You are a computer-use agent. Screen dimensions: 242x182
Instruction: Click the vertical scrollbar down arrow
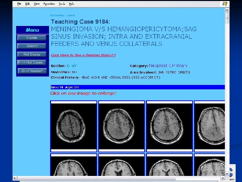click(x=227, y=174)
